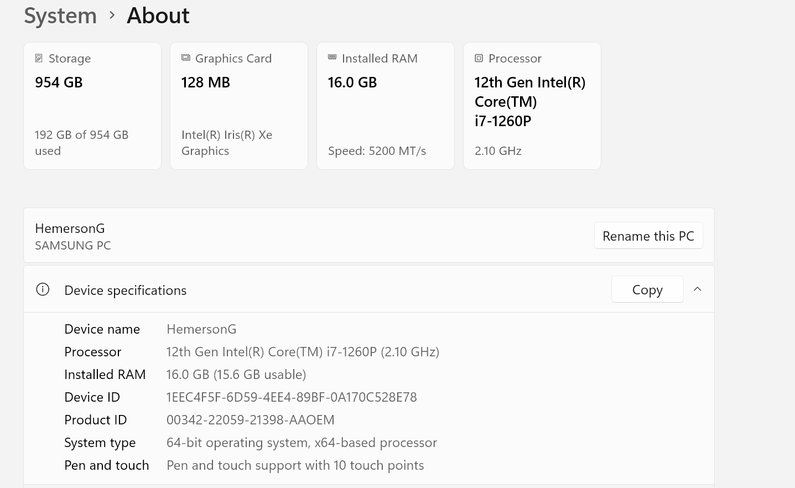The width and height of the screenshot is (795, 488).
Task: Copy the device specifications
Action: click(x=647, y=289)
